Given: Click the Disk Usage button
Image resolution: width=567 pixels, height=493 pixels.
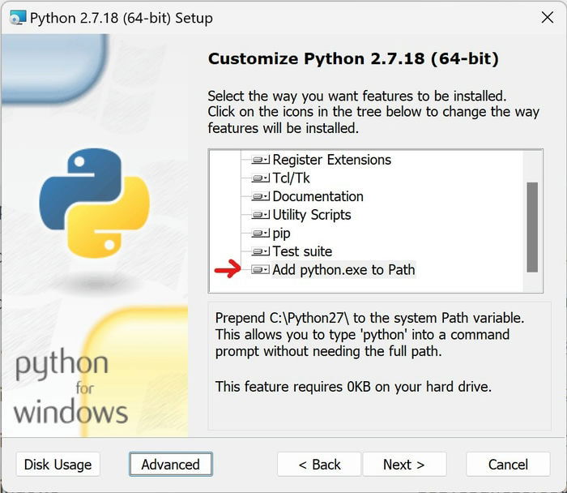Looking at the screenshot, I should (58, 465).
